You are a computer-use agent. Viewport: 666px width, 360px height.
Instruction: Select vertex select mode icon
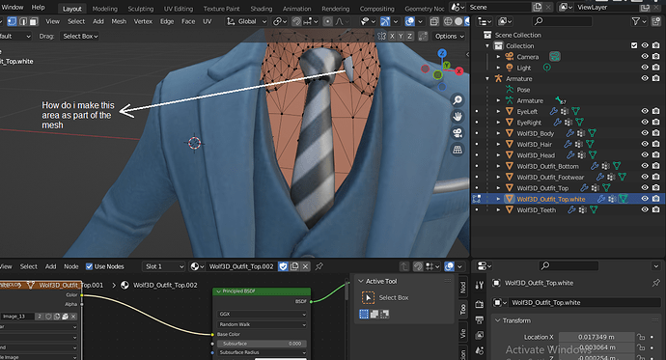(x=12, y=21)
